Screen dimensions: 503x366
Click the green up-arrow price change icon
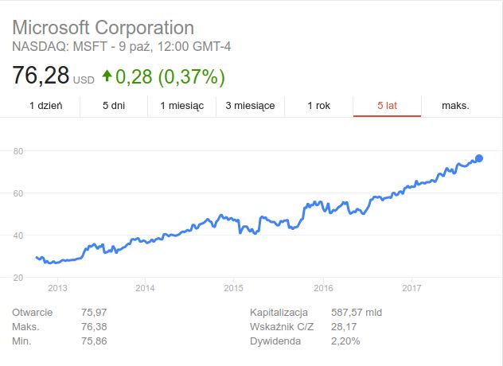point(107,77)
